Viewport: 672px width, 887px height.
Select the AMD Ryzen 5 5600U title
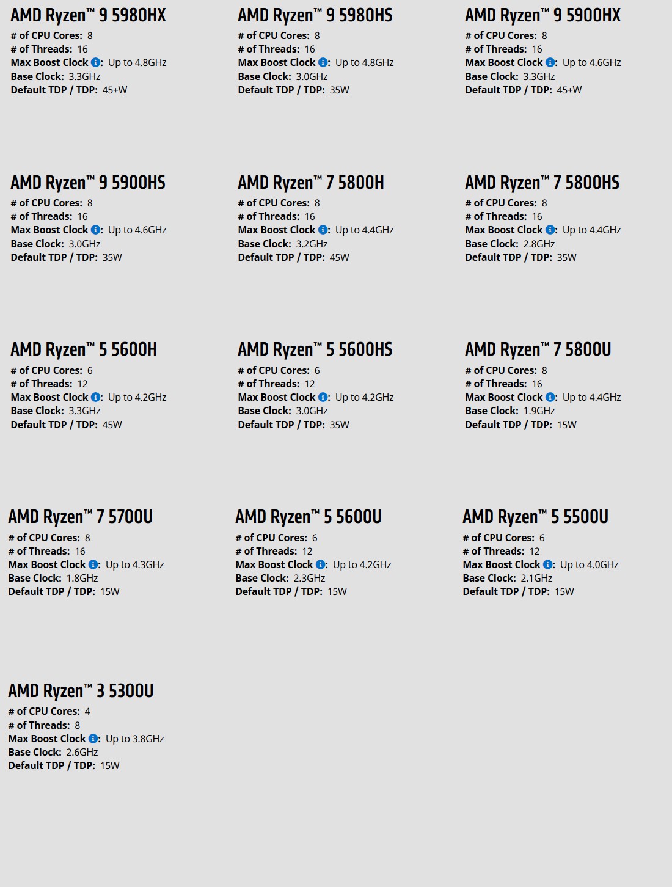tap(309, 517)
